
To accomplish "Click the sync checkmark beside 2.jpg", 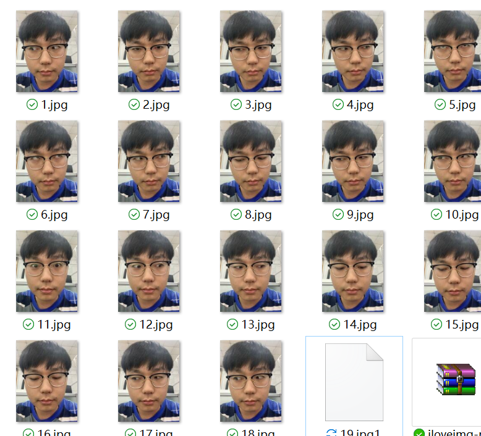I will coord(134,104).
